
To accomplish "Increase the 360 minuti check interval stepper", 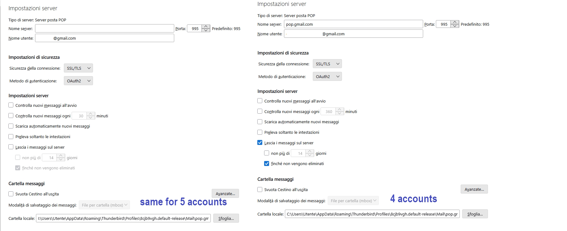I will click(x=340, y=110).
